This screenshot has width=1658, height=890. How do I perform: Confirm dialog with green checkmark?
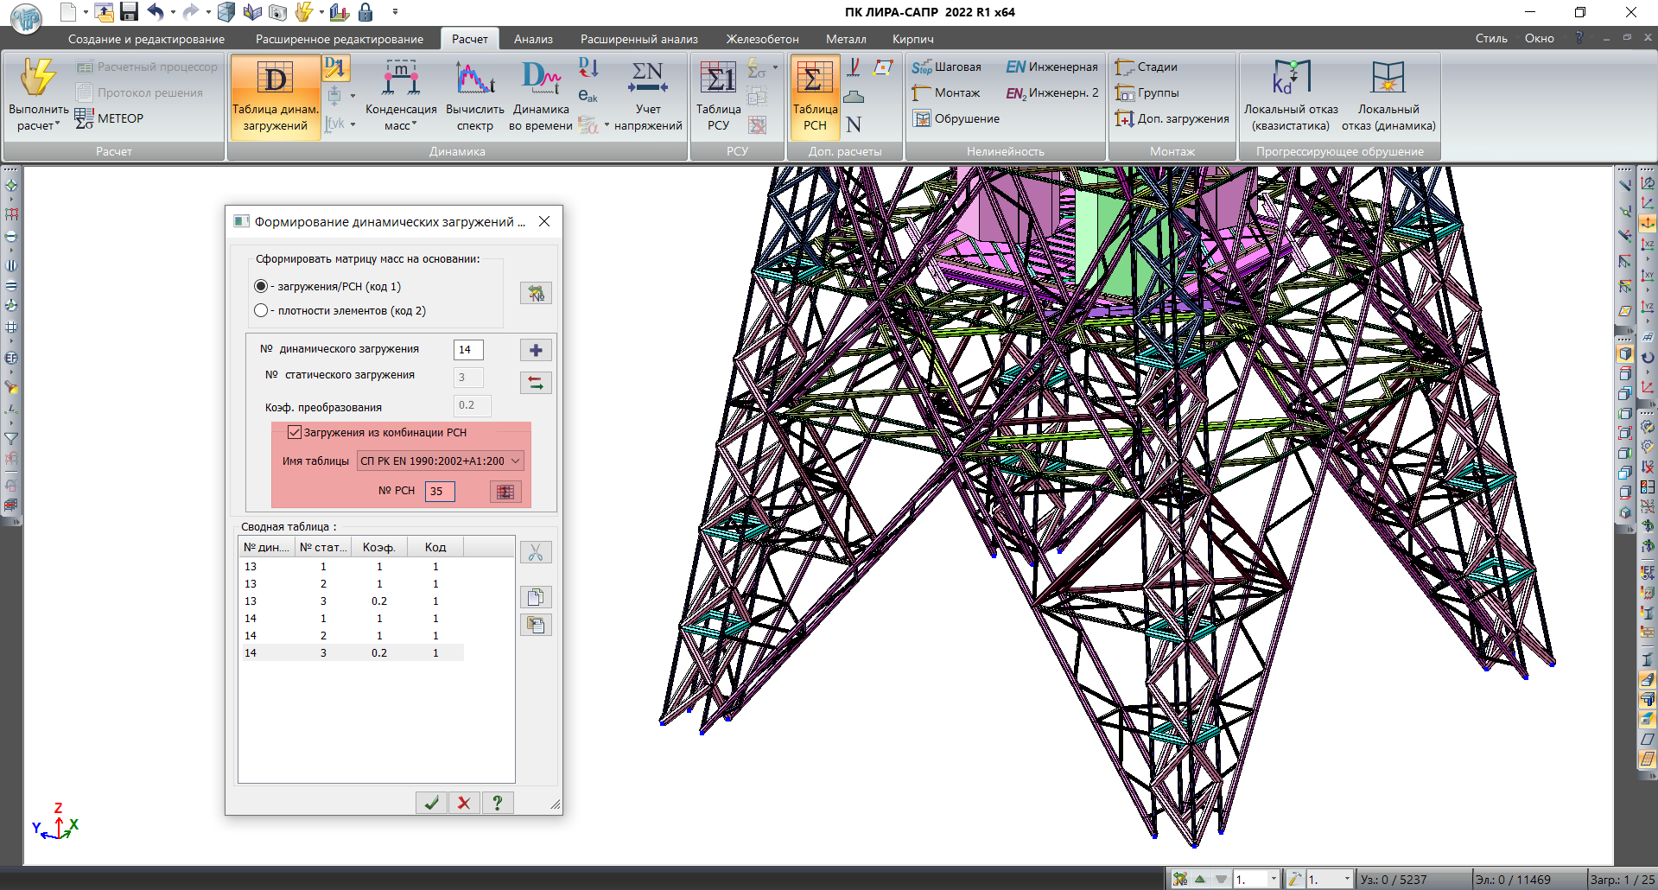coord(431,803)
